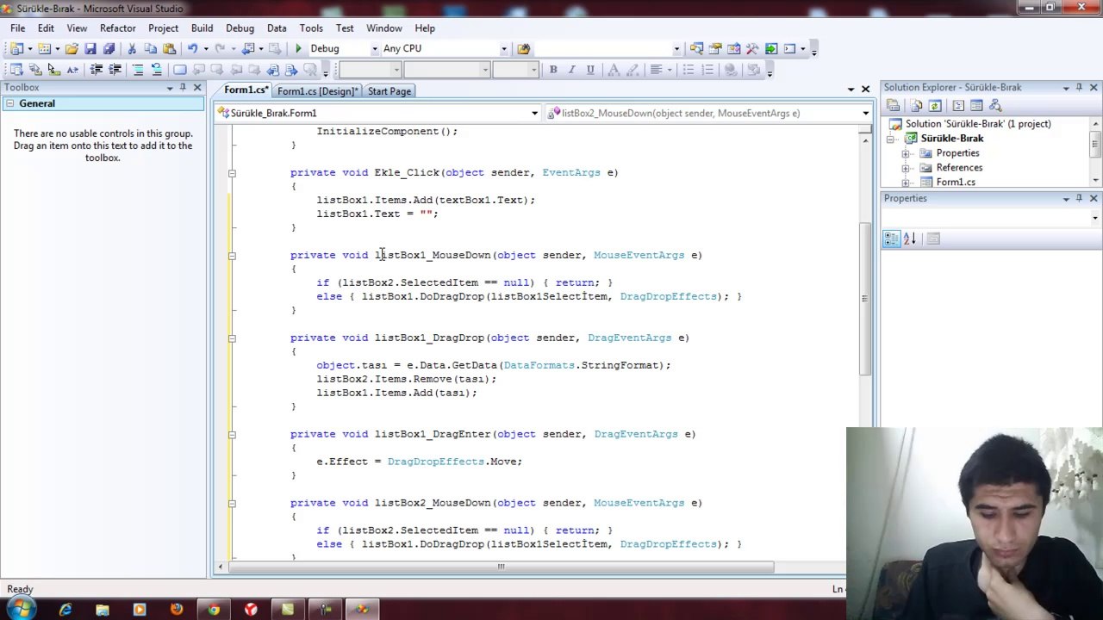Open Google Chrome from the taskbar
The image size is (1103, 620).
click(213, 611)
